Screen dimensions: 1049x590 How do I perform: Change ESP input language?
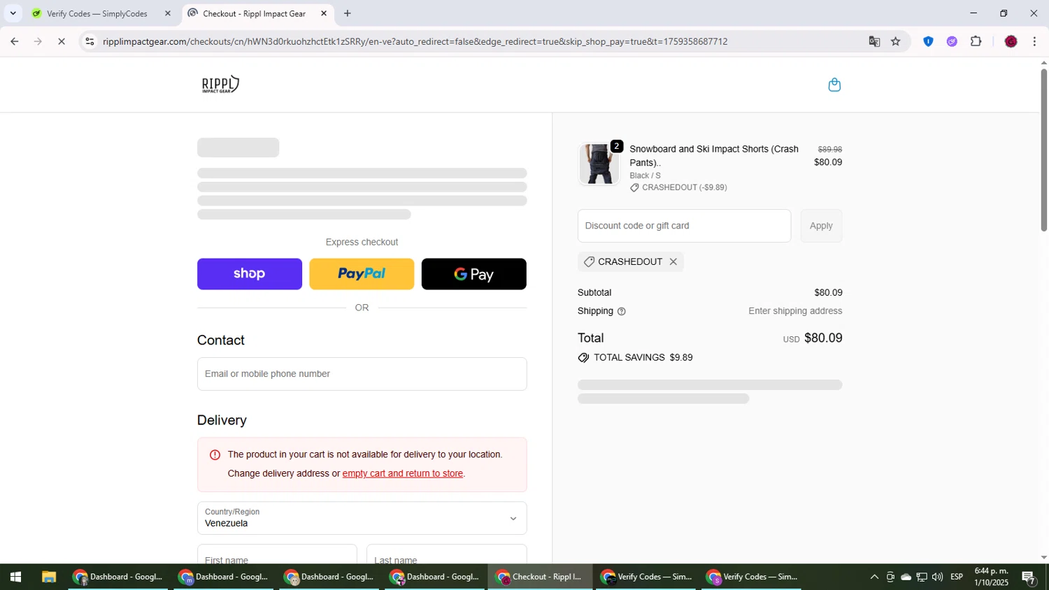click(957, 577)
